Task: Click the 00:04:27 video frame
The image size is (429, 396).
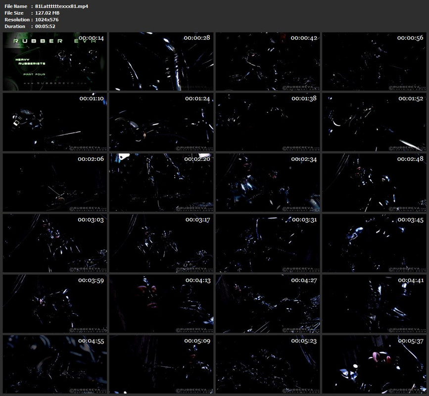Action: pyautogui.click(x=268, y=304)
